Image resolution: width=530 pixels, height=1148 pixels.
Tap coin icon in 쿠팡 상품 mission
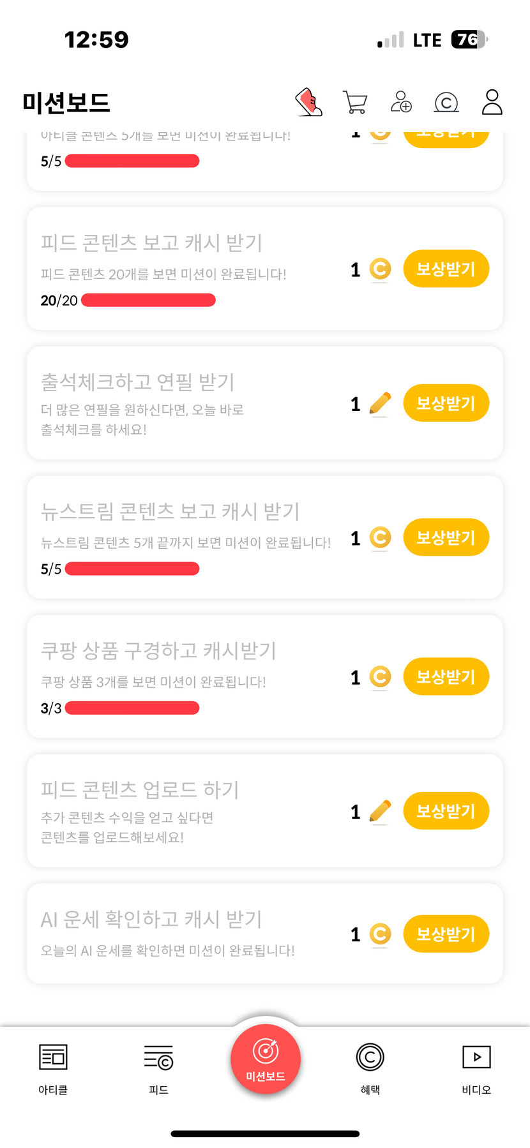coord(380,677)
